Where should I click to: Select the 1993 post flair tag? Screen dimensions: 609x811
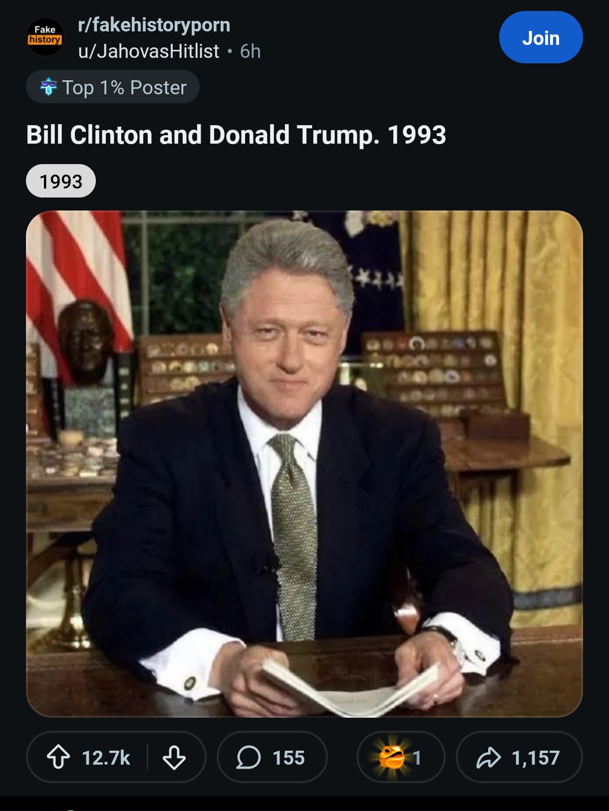click(61, 181)
